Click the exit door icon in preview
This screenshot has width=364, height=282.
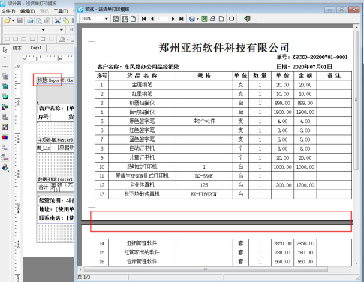coord(247,19)
